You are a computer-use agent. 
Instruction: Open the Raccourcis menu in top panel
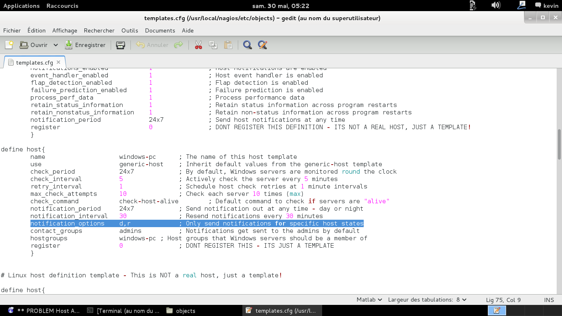pyautogui.click(x=62, y=6)
